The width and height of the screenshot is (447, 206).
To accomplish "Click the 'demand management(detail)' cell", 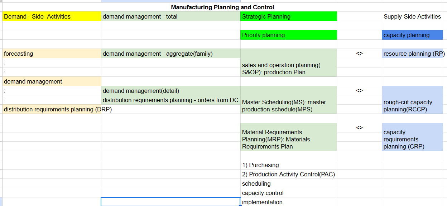I will pyautogui.click(x=171, y=91).
